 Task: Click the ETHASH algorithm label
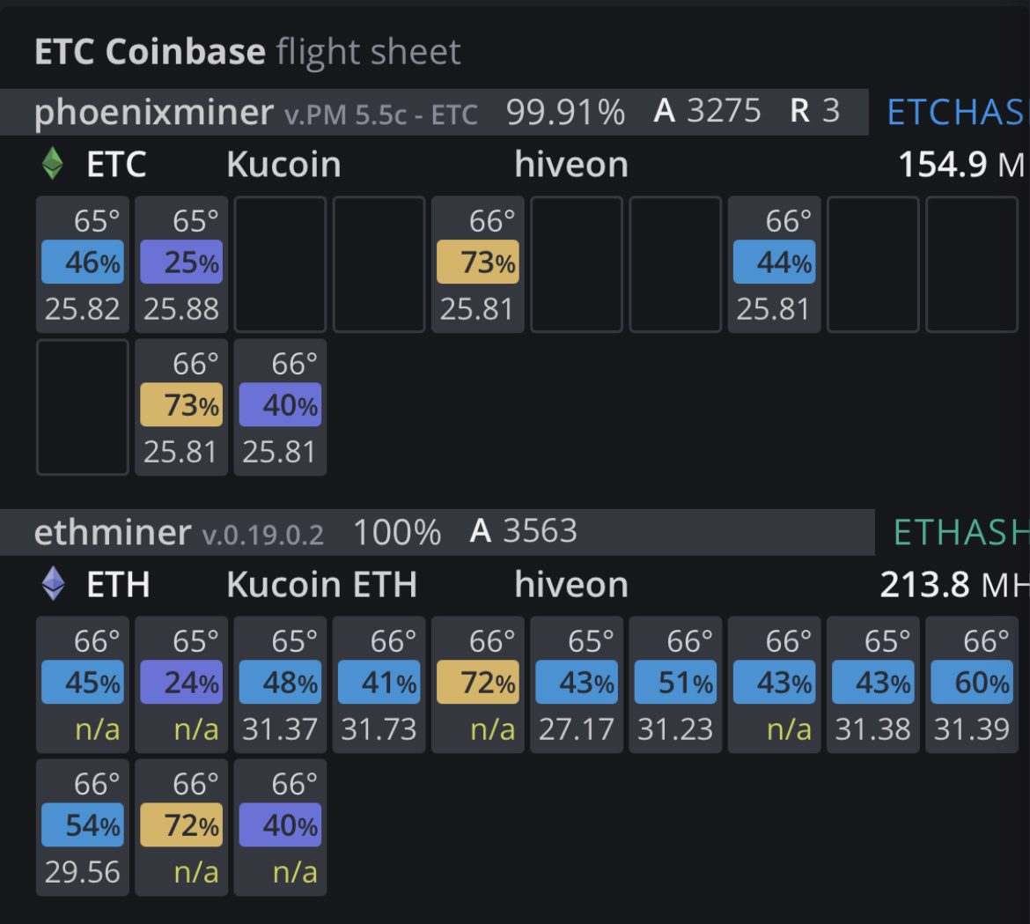pyautogui.click(x=960, y=532)
